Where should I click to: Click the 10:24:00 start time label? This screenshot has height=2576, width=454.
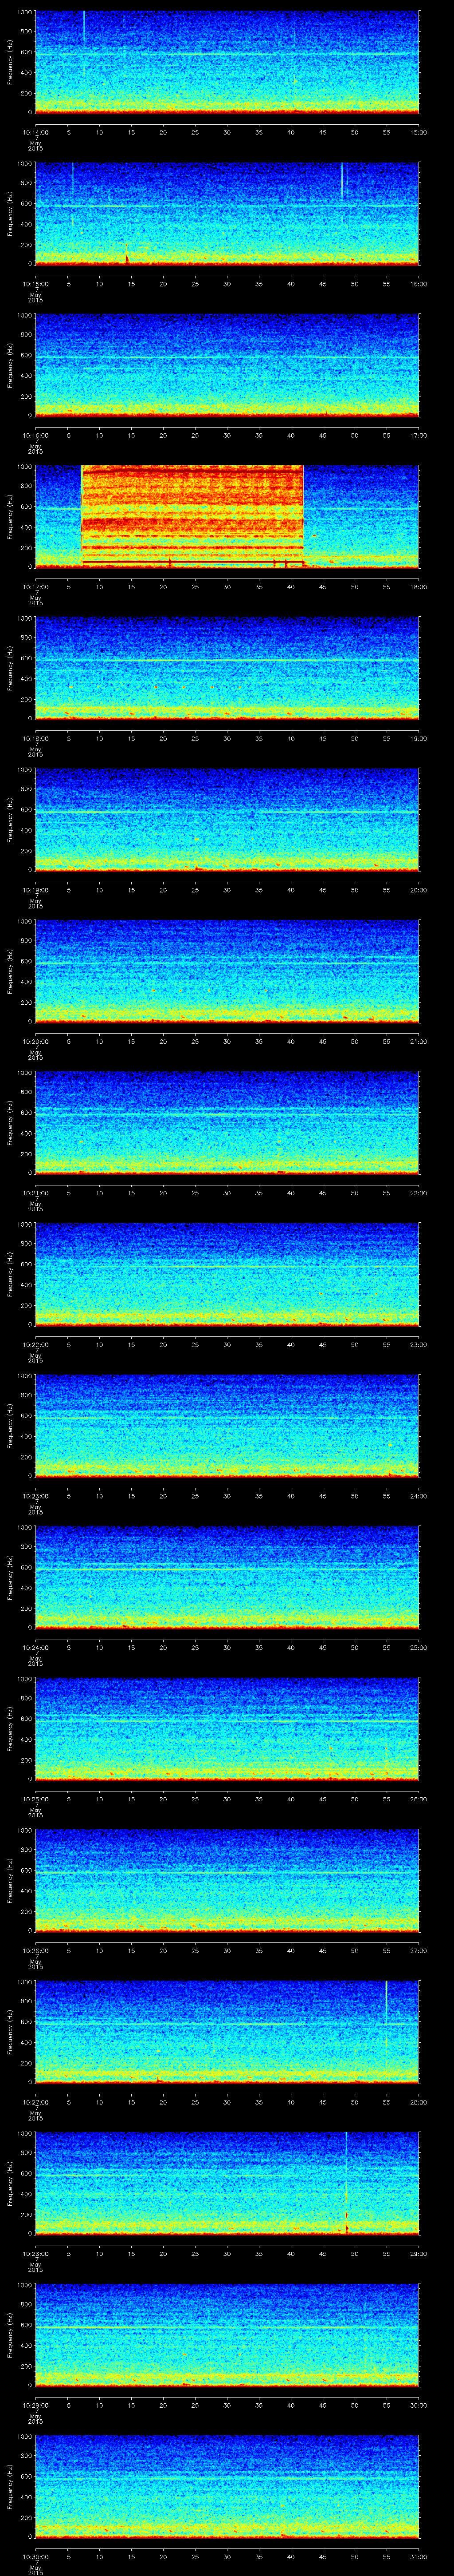click(36, 1647)
